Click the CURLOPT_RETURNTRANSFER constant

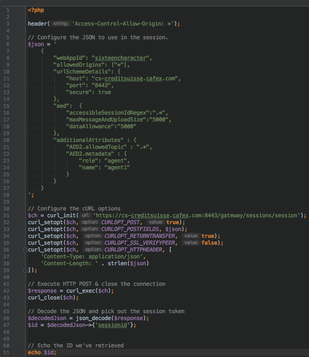click(x=140, y=236)
